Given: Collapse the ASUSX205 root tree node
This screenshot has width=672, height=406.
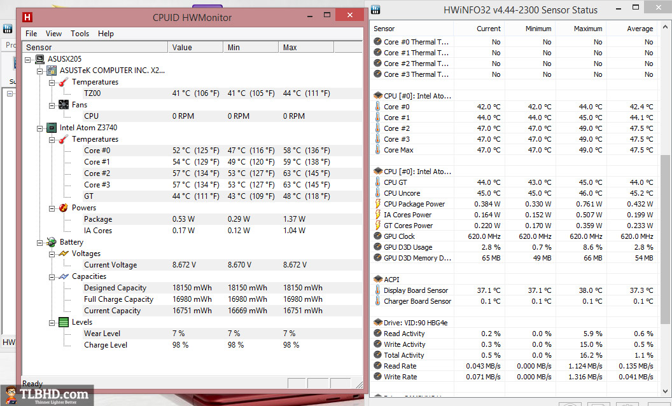Looking at the screenshot, I should click(28, 60).
